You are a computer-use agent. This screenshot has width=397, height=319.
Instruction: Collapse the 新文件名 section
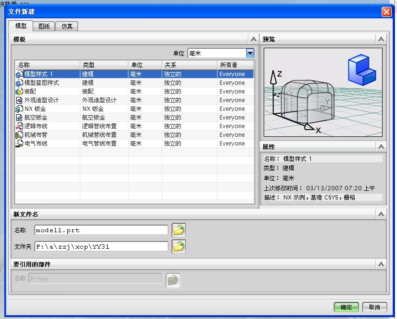[x=381, y=214]
